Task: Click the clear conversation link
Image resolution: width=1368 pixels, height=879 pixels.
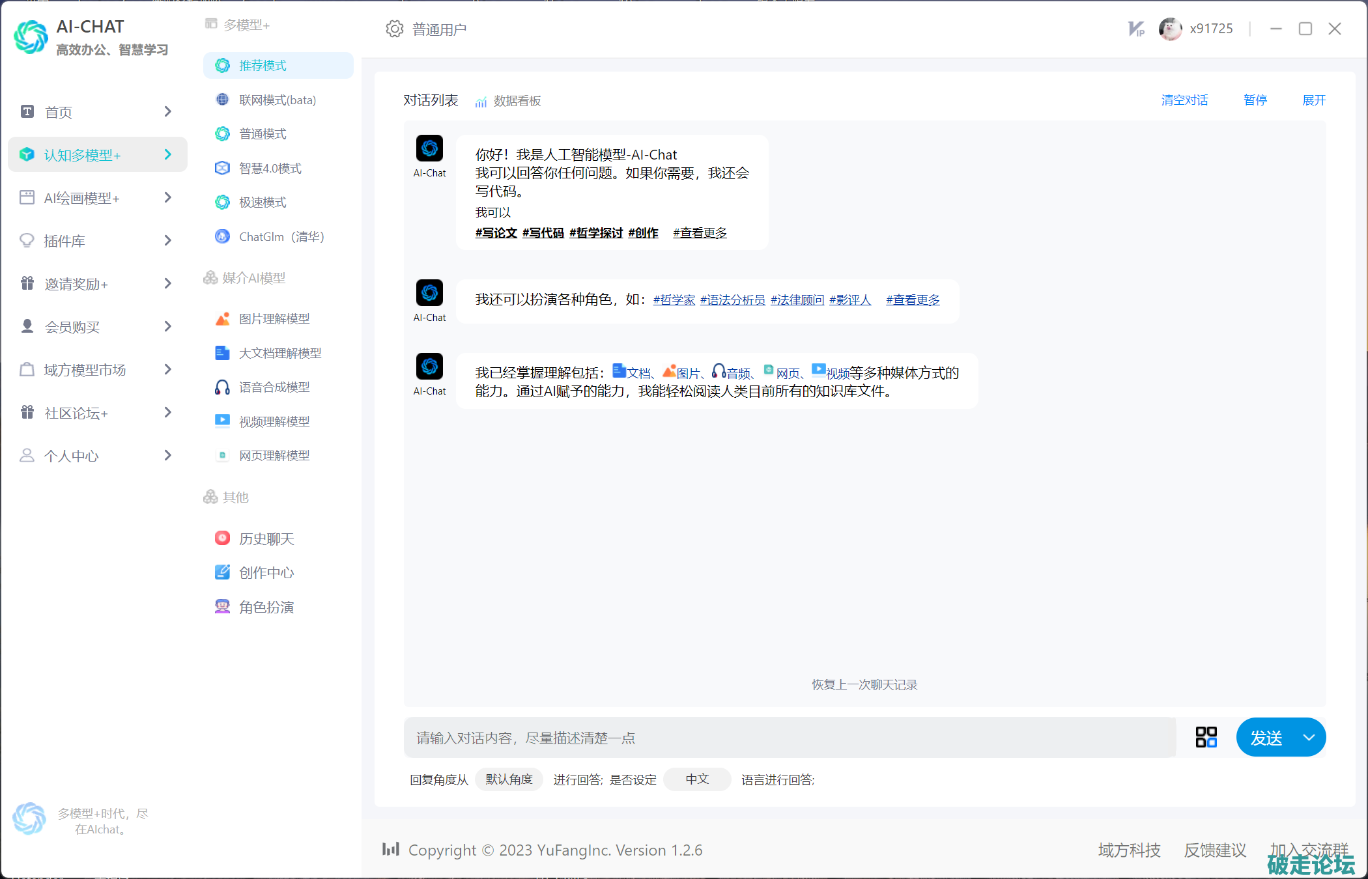Action: 1184,100
